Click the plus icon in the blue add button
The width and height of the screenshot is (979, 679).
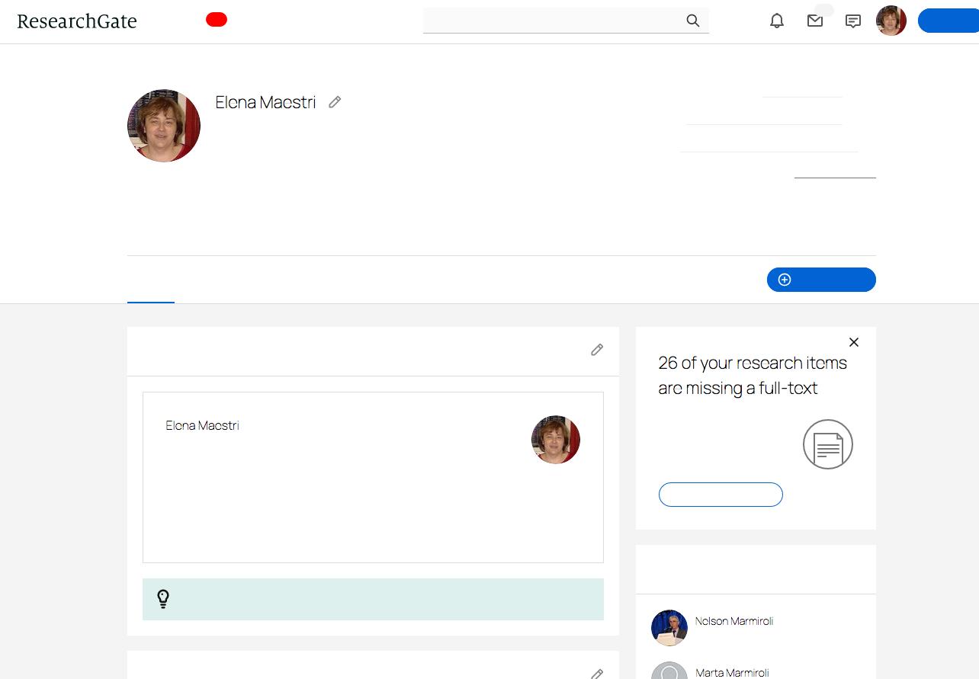click(784, 280)
